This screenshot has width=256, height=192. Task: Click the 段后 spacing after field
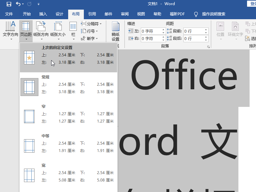pos(194,39)
